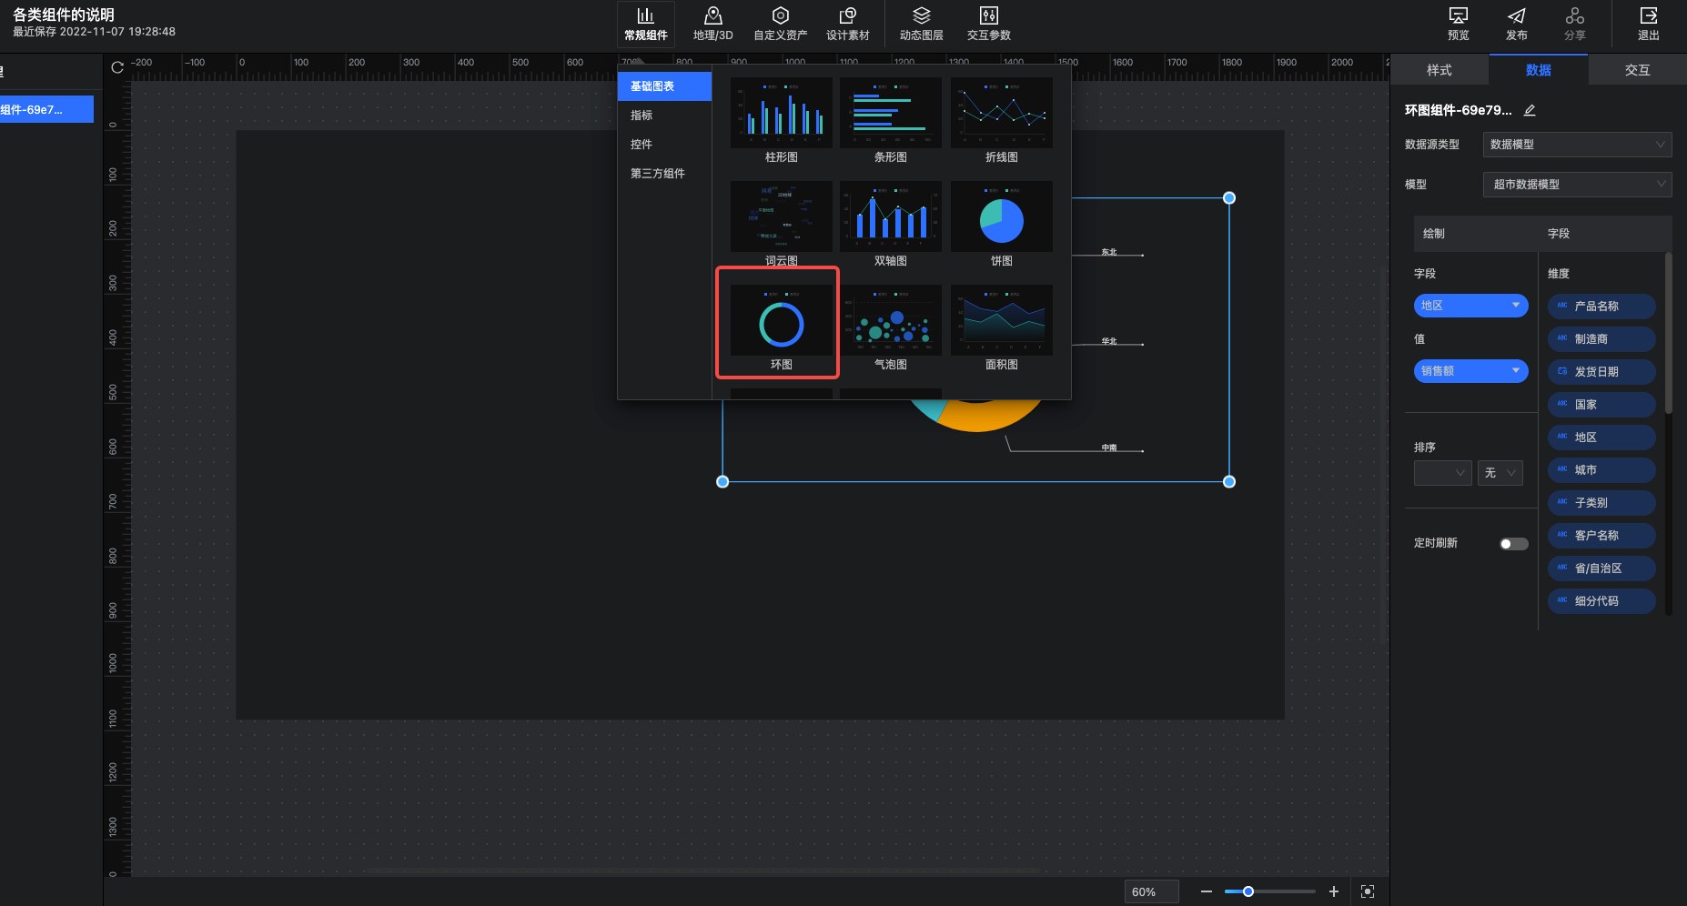Screen dimensions: 1687x906
Task: Select the 省/自治区 dimension field
Action: point(1601,569)
